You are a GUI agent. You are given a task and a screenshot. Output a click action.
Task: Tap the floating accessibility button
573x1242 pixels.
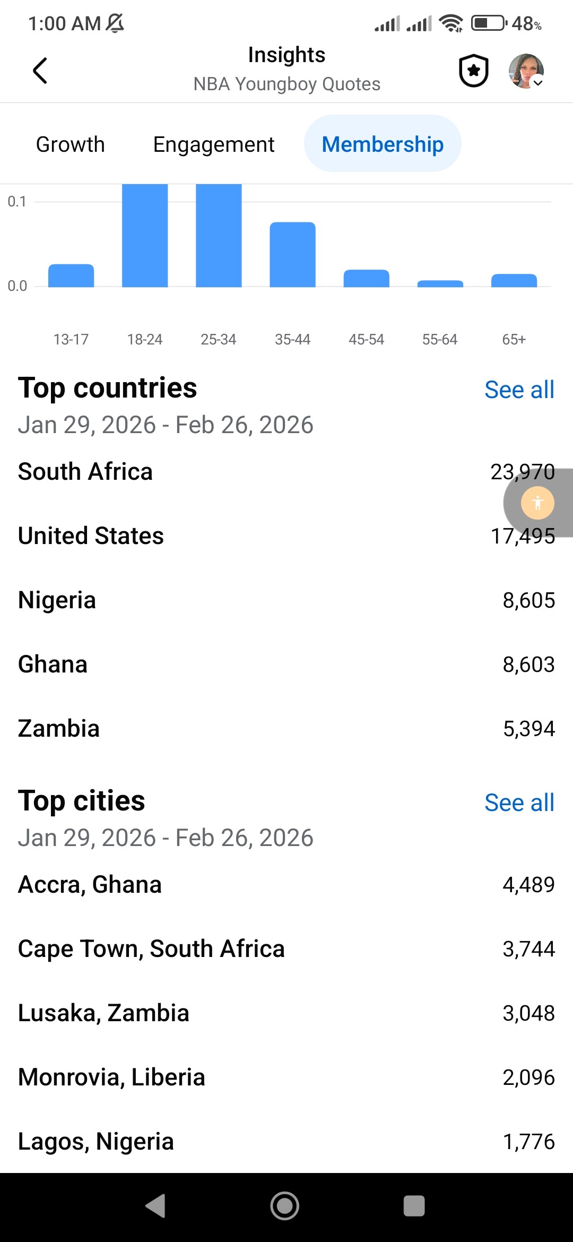[537, 503]
